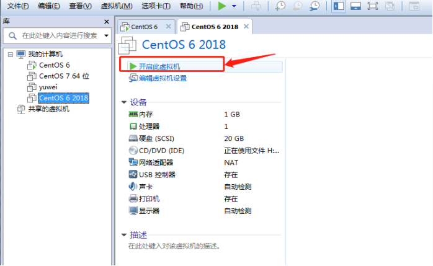Collapse the 我的计算机 tree node

coord(11,55)
